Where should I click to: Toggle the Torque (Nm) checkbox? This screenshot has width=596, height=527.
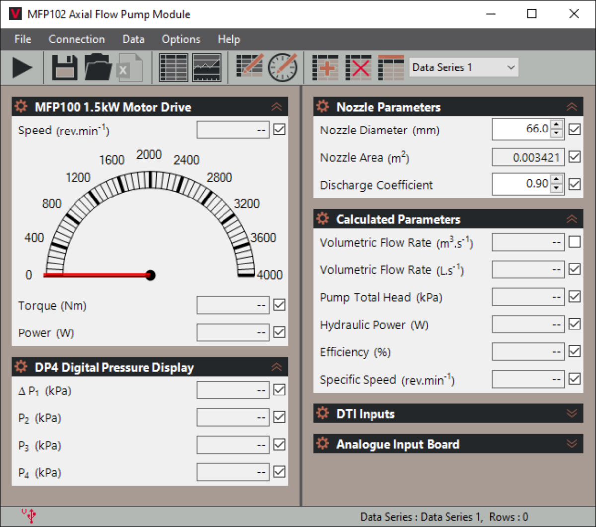coord(280,305)
